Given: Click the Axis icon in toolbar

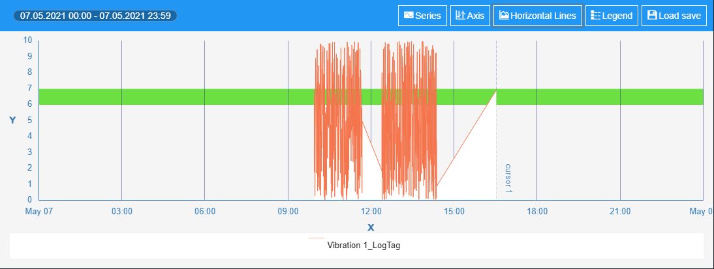Looking at the screenshot, I should pyautogui.click(x=460, y=16).
